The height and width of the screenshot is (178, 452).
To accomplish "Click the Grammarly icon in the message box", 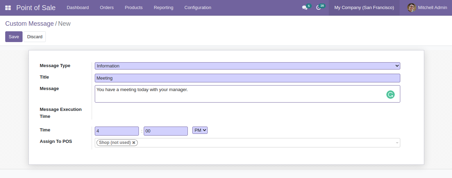I will click(391, 95).
